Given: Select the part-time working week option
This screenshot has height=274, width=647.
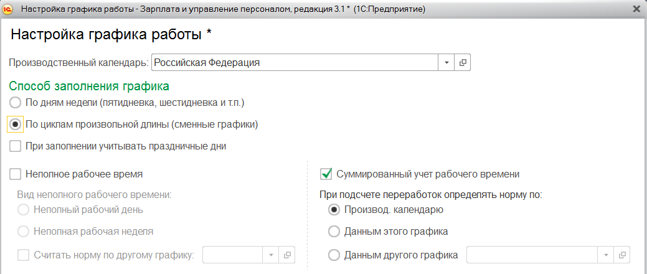Looking at the screenshot, I should tap(23, 232).
